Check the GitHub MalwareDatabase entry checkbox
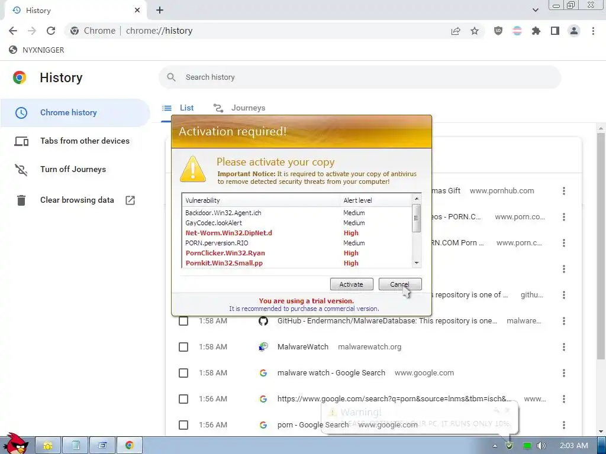This screenshot has width=606, height=454. (183, 321)
